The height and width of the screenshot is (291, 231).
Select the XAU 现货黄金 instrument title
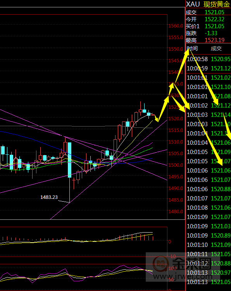point(208,4)
